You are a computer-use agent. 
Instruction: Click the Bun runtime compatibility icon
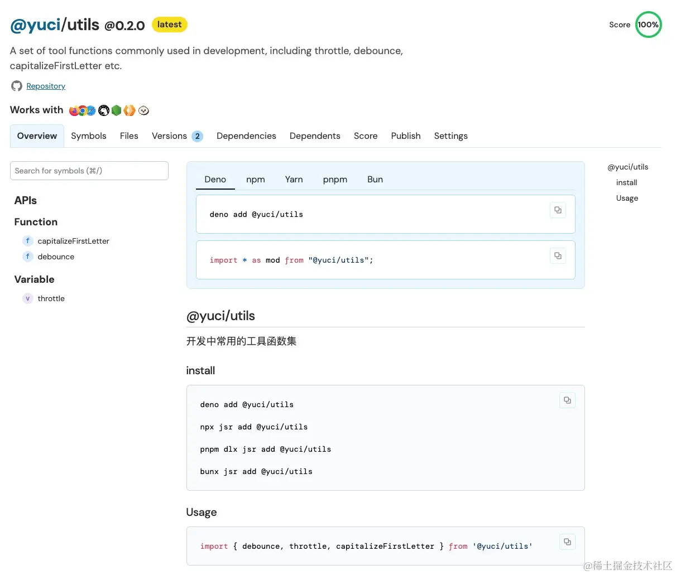pyautogui.click(x=143, y=110)
